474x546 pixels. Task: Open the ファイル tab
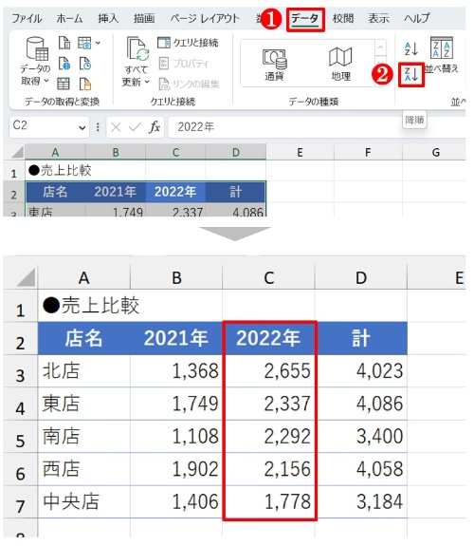pyautogui.click(x=27, y=18)
